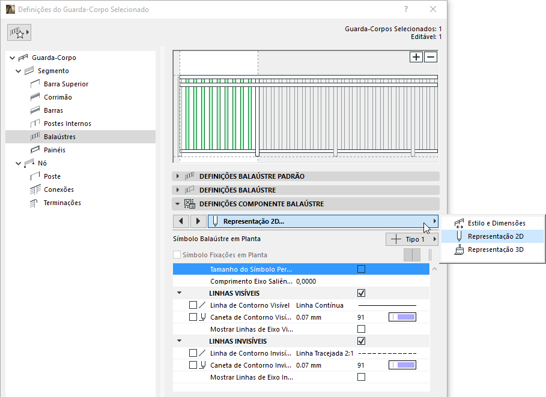This screenshot has height=397, width=546.
Task: Collapse the Nó tree node
Action: (19, 163)
